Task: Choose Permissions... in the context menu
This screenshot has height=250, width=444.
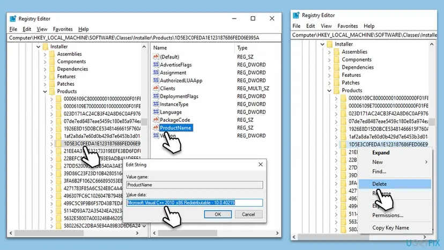Action: point(388,216)
